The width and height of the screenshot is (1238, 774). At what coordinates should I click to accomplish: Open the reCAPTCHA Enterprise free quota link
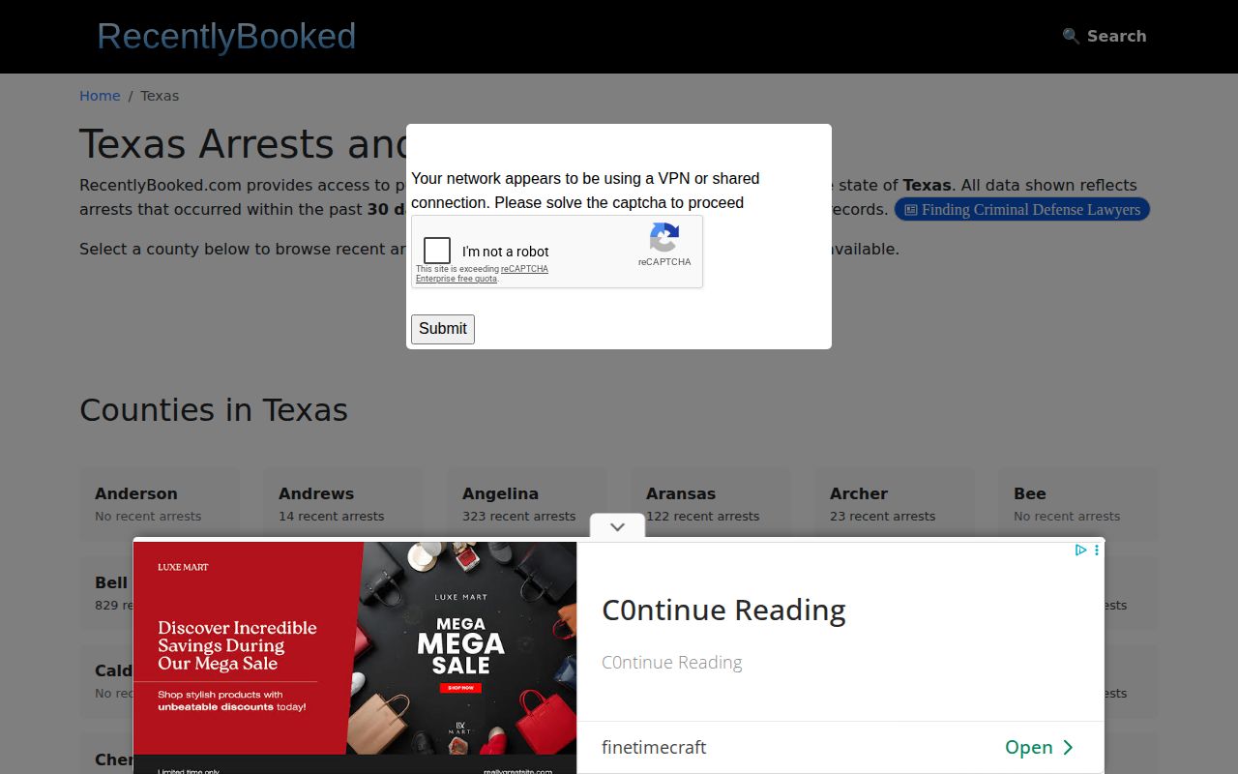coord(482,274)
